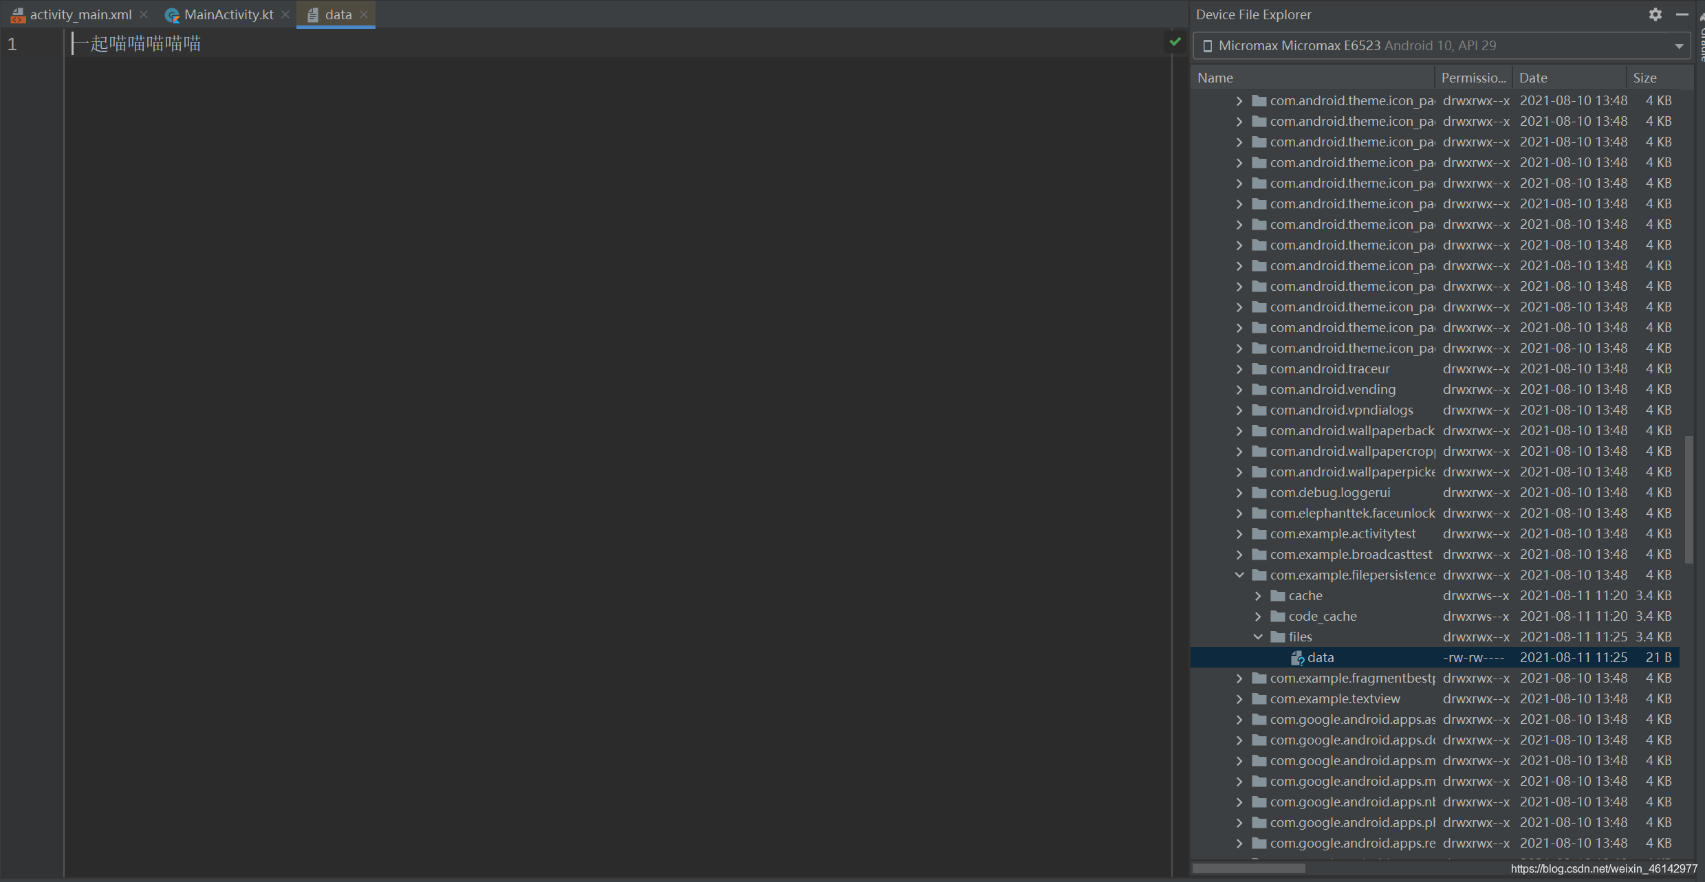Expand the code_cache folder
1705x882 pixels.
tap(1258, 617)
